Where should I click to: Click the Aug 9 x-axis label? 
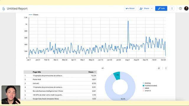[127, 60]
